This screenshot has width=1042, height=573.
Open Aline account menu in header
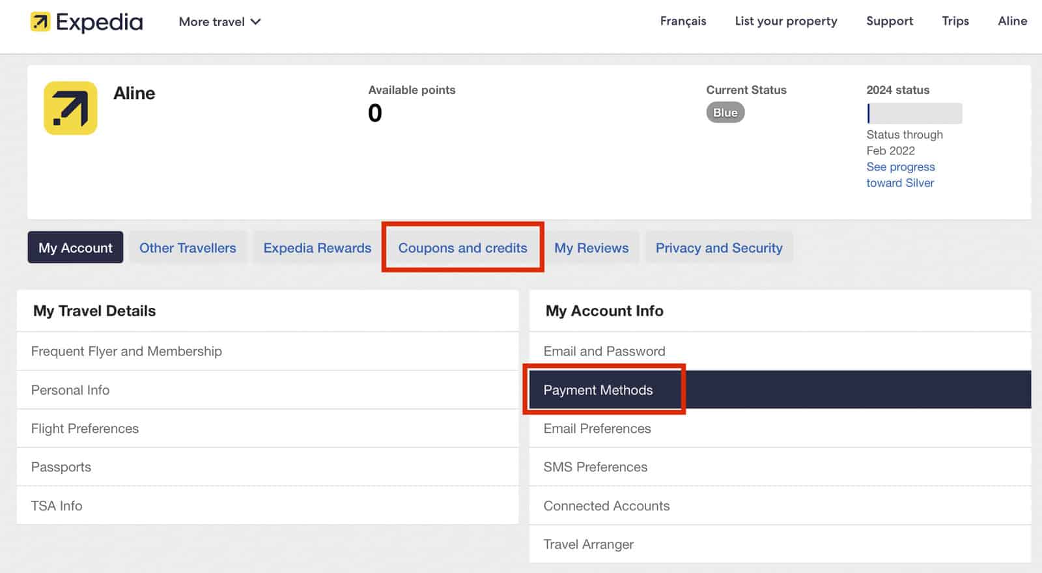[1012, 21]
